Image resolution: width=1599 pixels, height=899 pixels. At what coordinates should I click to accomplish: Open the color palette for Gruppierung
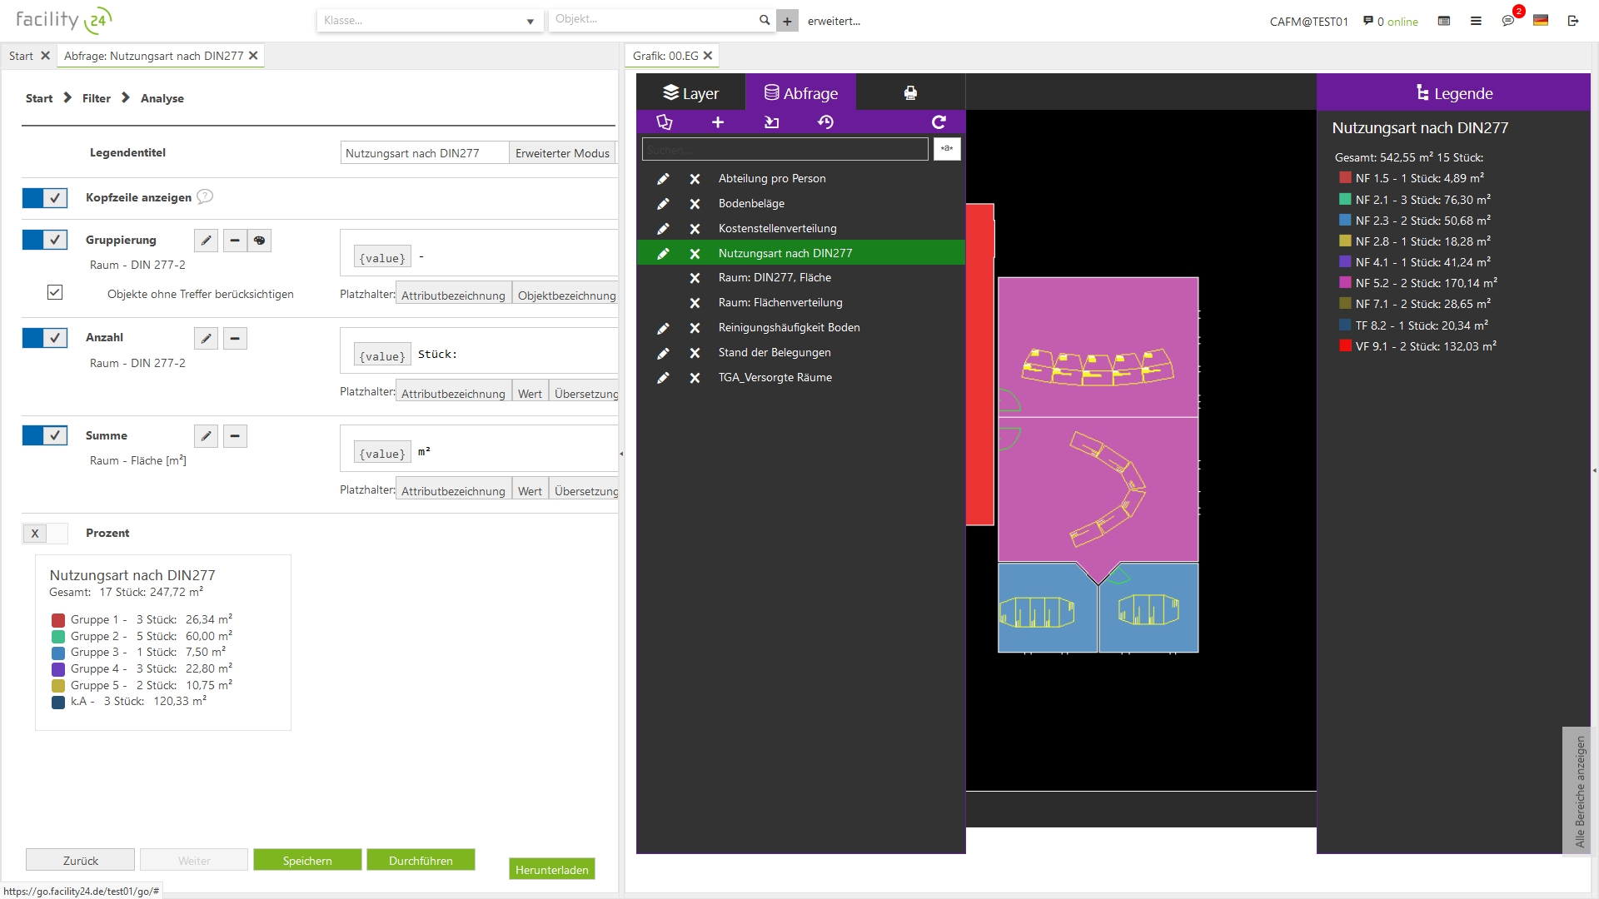(260, 241)
